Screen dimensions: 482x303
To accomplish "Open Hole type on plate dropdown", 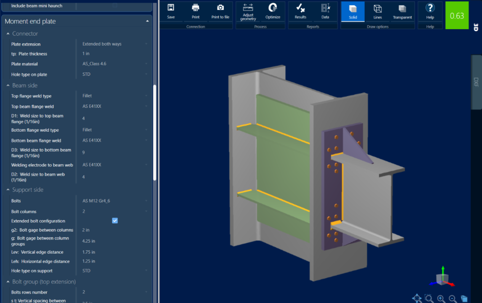I will pos(114,74).
